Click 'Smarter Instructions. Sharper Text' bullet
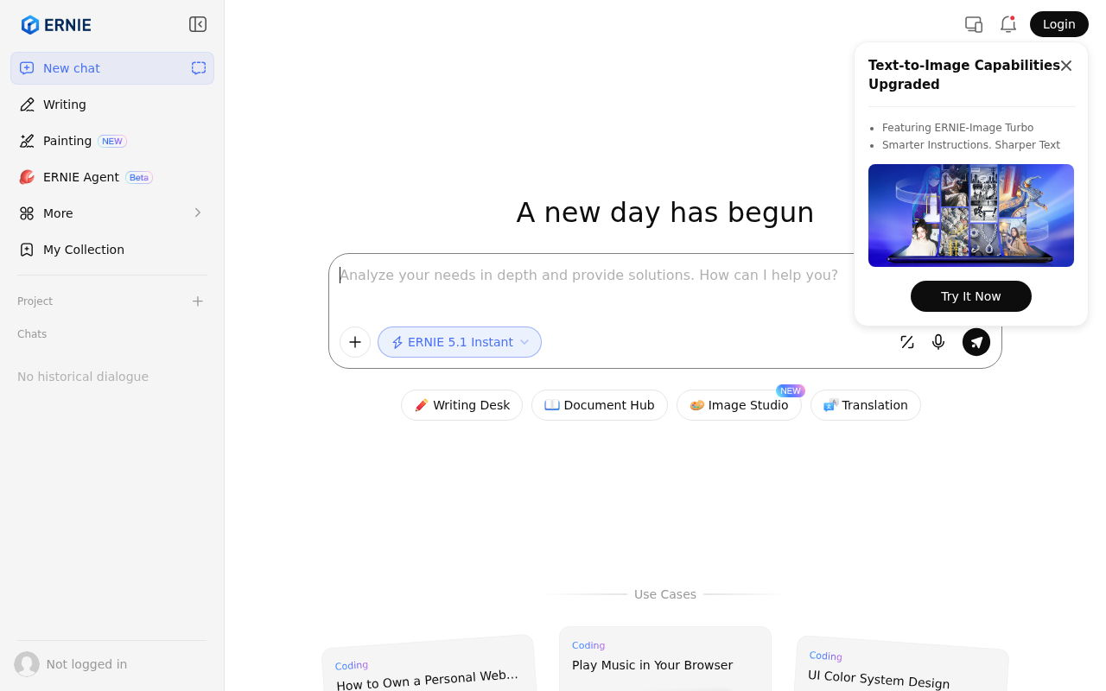This screenshot has height=691, width=1106. click(x=971, y=145)
